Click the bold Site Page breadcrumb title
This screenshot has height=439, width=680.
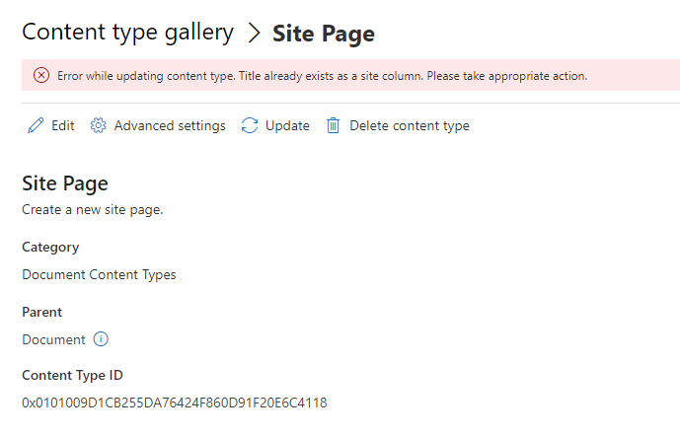324,34
